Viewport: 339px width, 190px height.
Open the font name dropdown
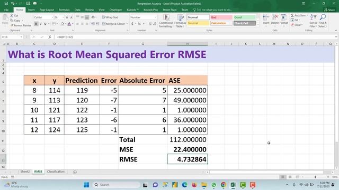[52, 17]
